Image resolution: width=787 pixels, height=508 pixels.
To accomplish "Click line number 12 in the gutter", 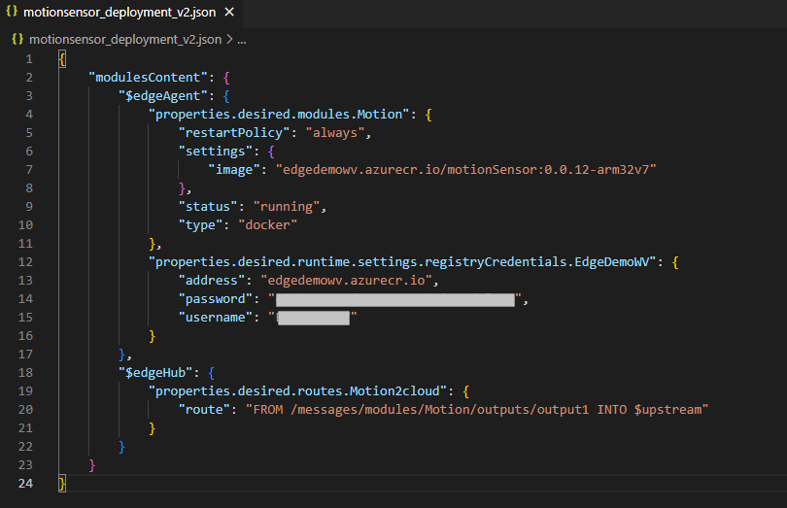I will [x=28, y=262].
